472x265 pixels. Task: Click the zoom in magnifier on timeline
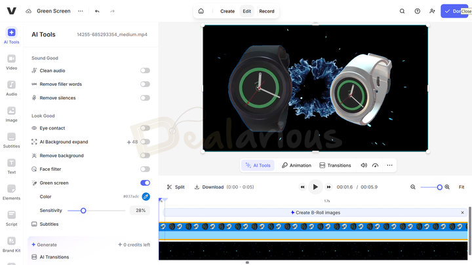[447, 187]
